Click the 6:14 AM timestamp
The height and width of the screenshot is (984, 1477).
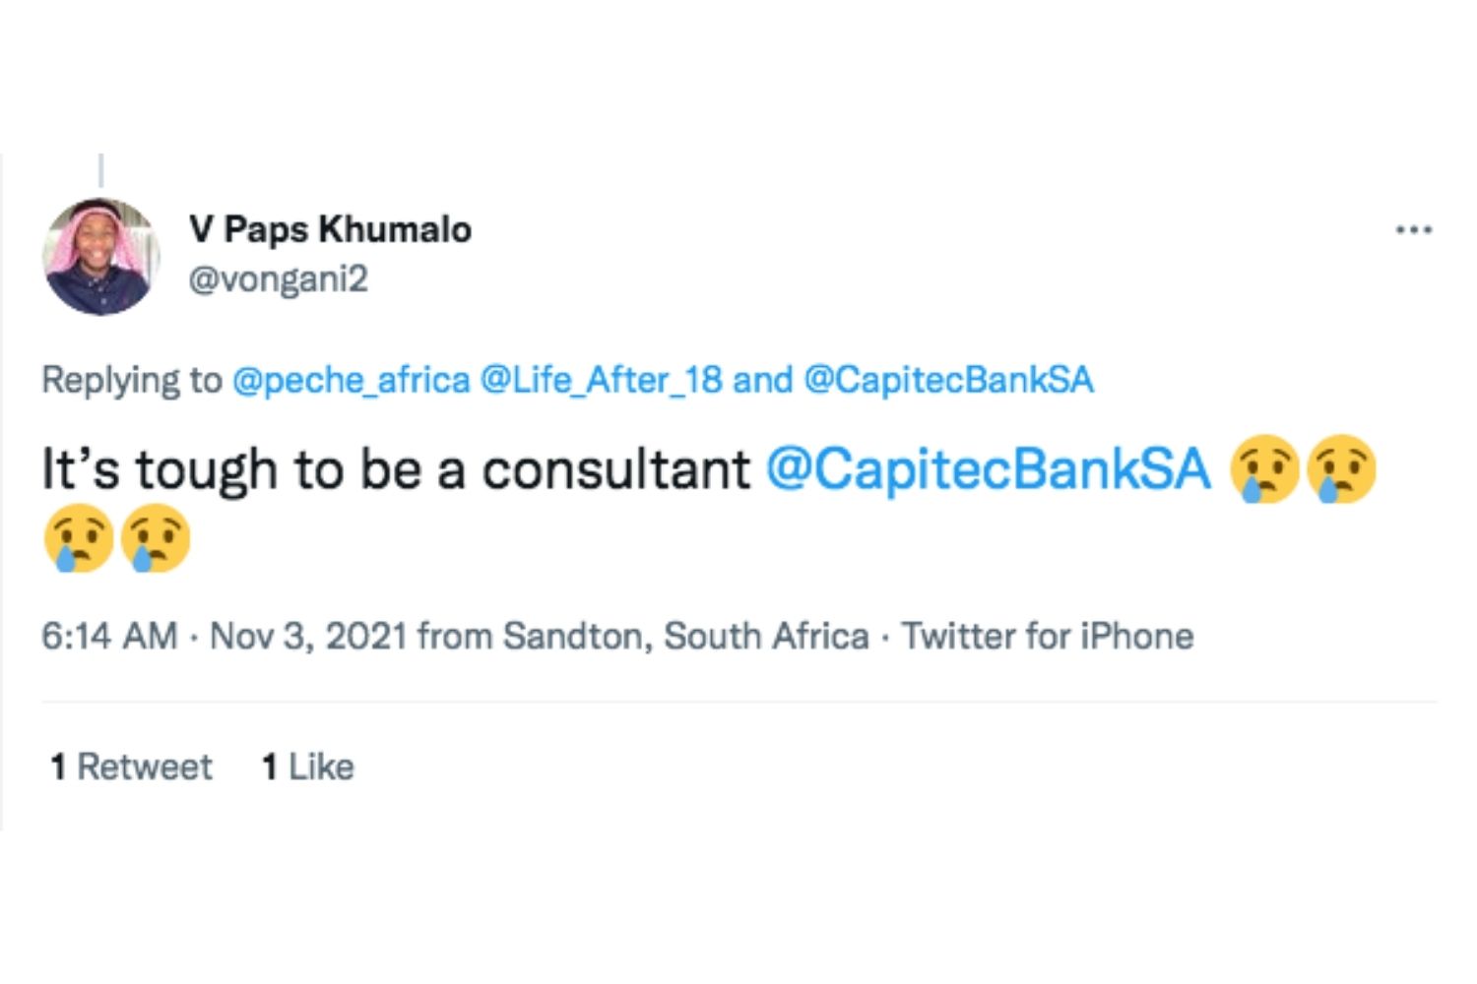click(109, 637)
